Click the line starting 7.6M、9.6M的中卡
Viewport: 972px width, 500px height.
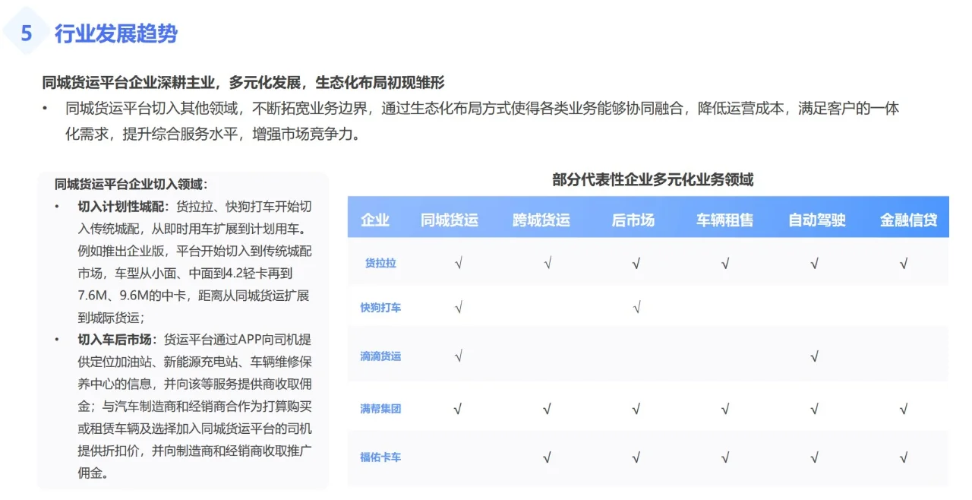pyautogui.click(x=194, y=295)
